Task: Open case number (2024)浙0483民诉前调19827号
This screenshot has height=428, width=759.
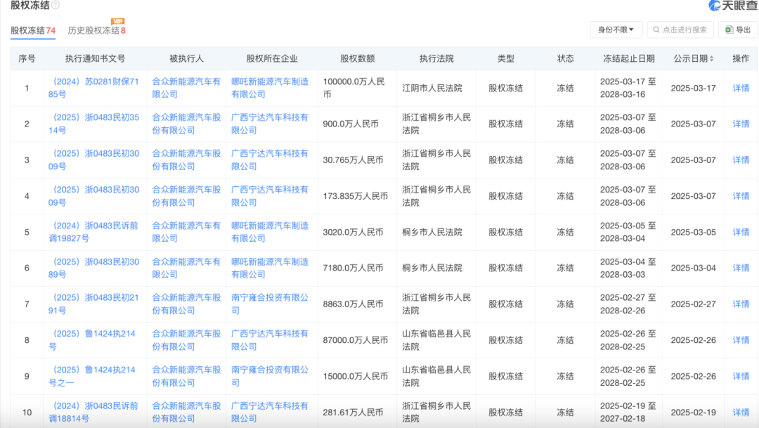Action: (93, 233)
